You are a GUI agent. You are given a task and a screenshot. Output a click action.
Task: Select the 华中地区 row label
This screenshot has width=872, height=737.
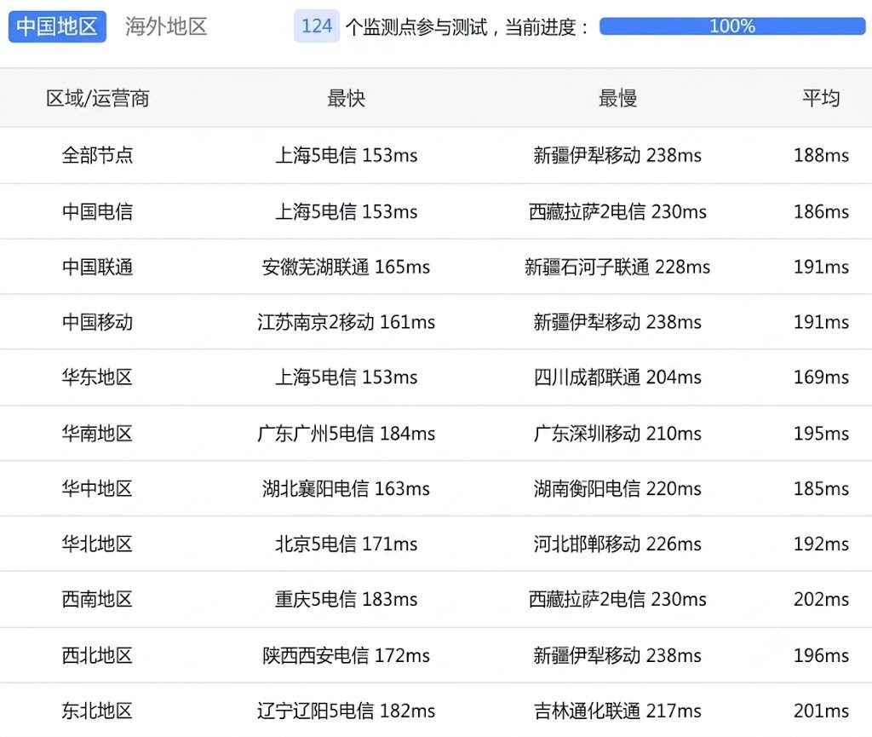97,488
